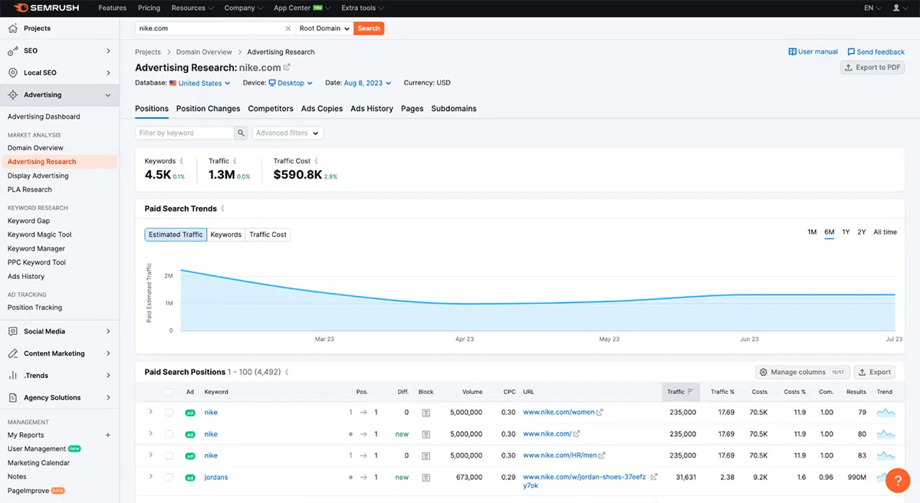This screenshot has height=503, width=920.
Task: Check the select-all checkbox in table header
Action: point(169,392)
